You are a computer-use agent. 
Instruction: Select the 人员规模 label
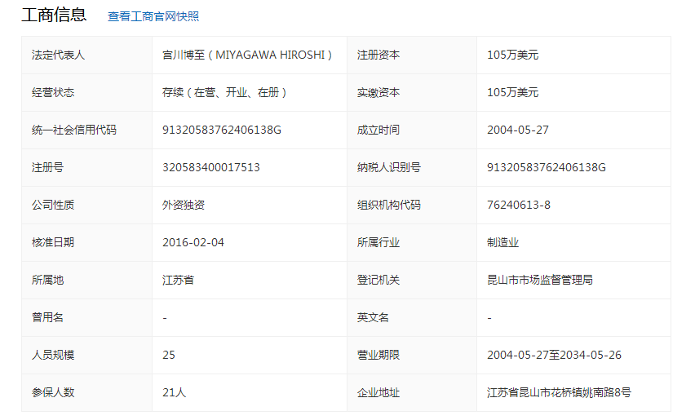(x=53, y=355)
